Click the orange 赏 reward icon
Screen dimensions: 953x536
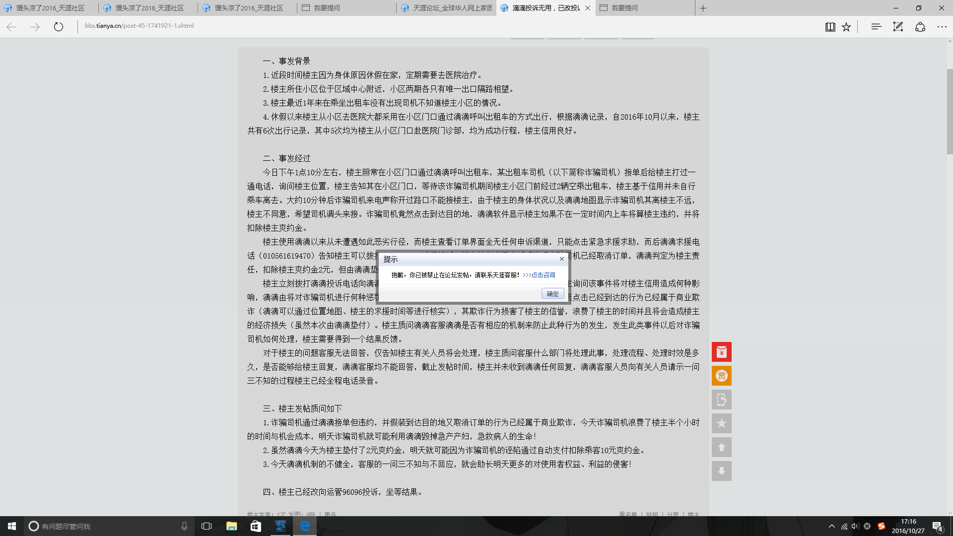coord(722,376)
